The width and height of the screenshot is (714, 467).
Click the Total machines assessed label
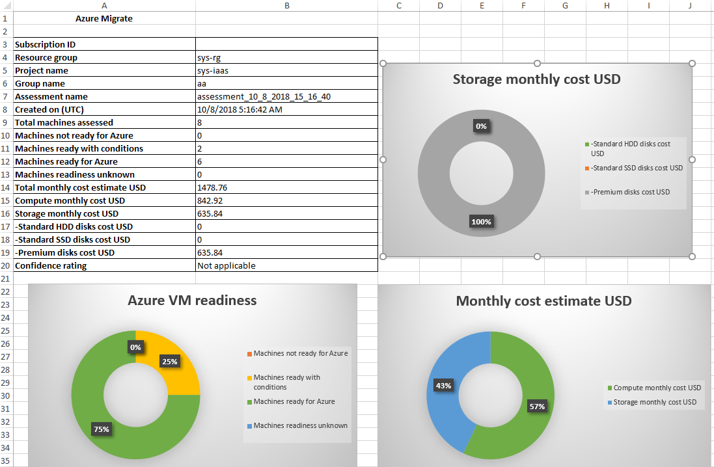[x=104, y=122]
